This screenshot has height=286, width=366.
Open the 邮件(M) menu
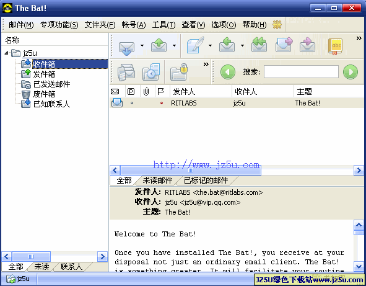coord(21,25)
